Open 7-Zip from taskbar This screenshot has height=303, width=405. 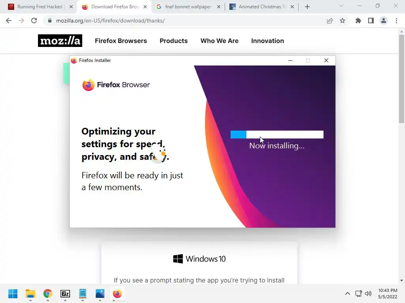pos(65,294)
